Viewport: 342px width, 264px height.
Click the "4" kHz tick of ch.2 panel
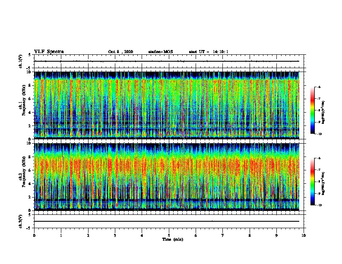30,184
